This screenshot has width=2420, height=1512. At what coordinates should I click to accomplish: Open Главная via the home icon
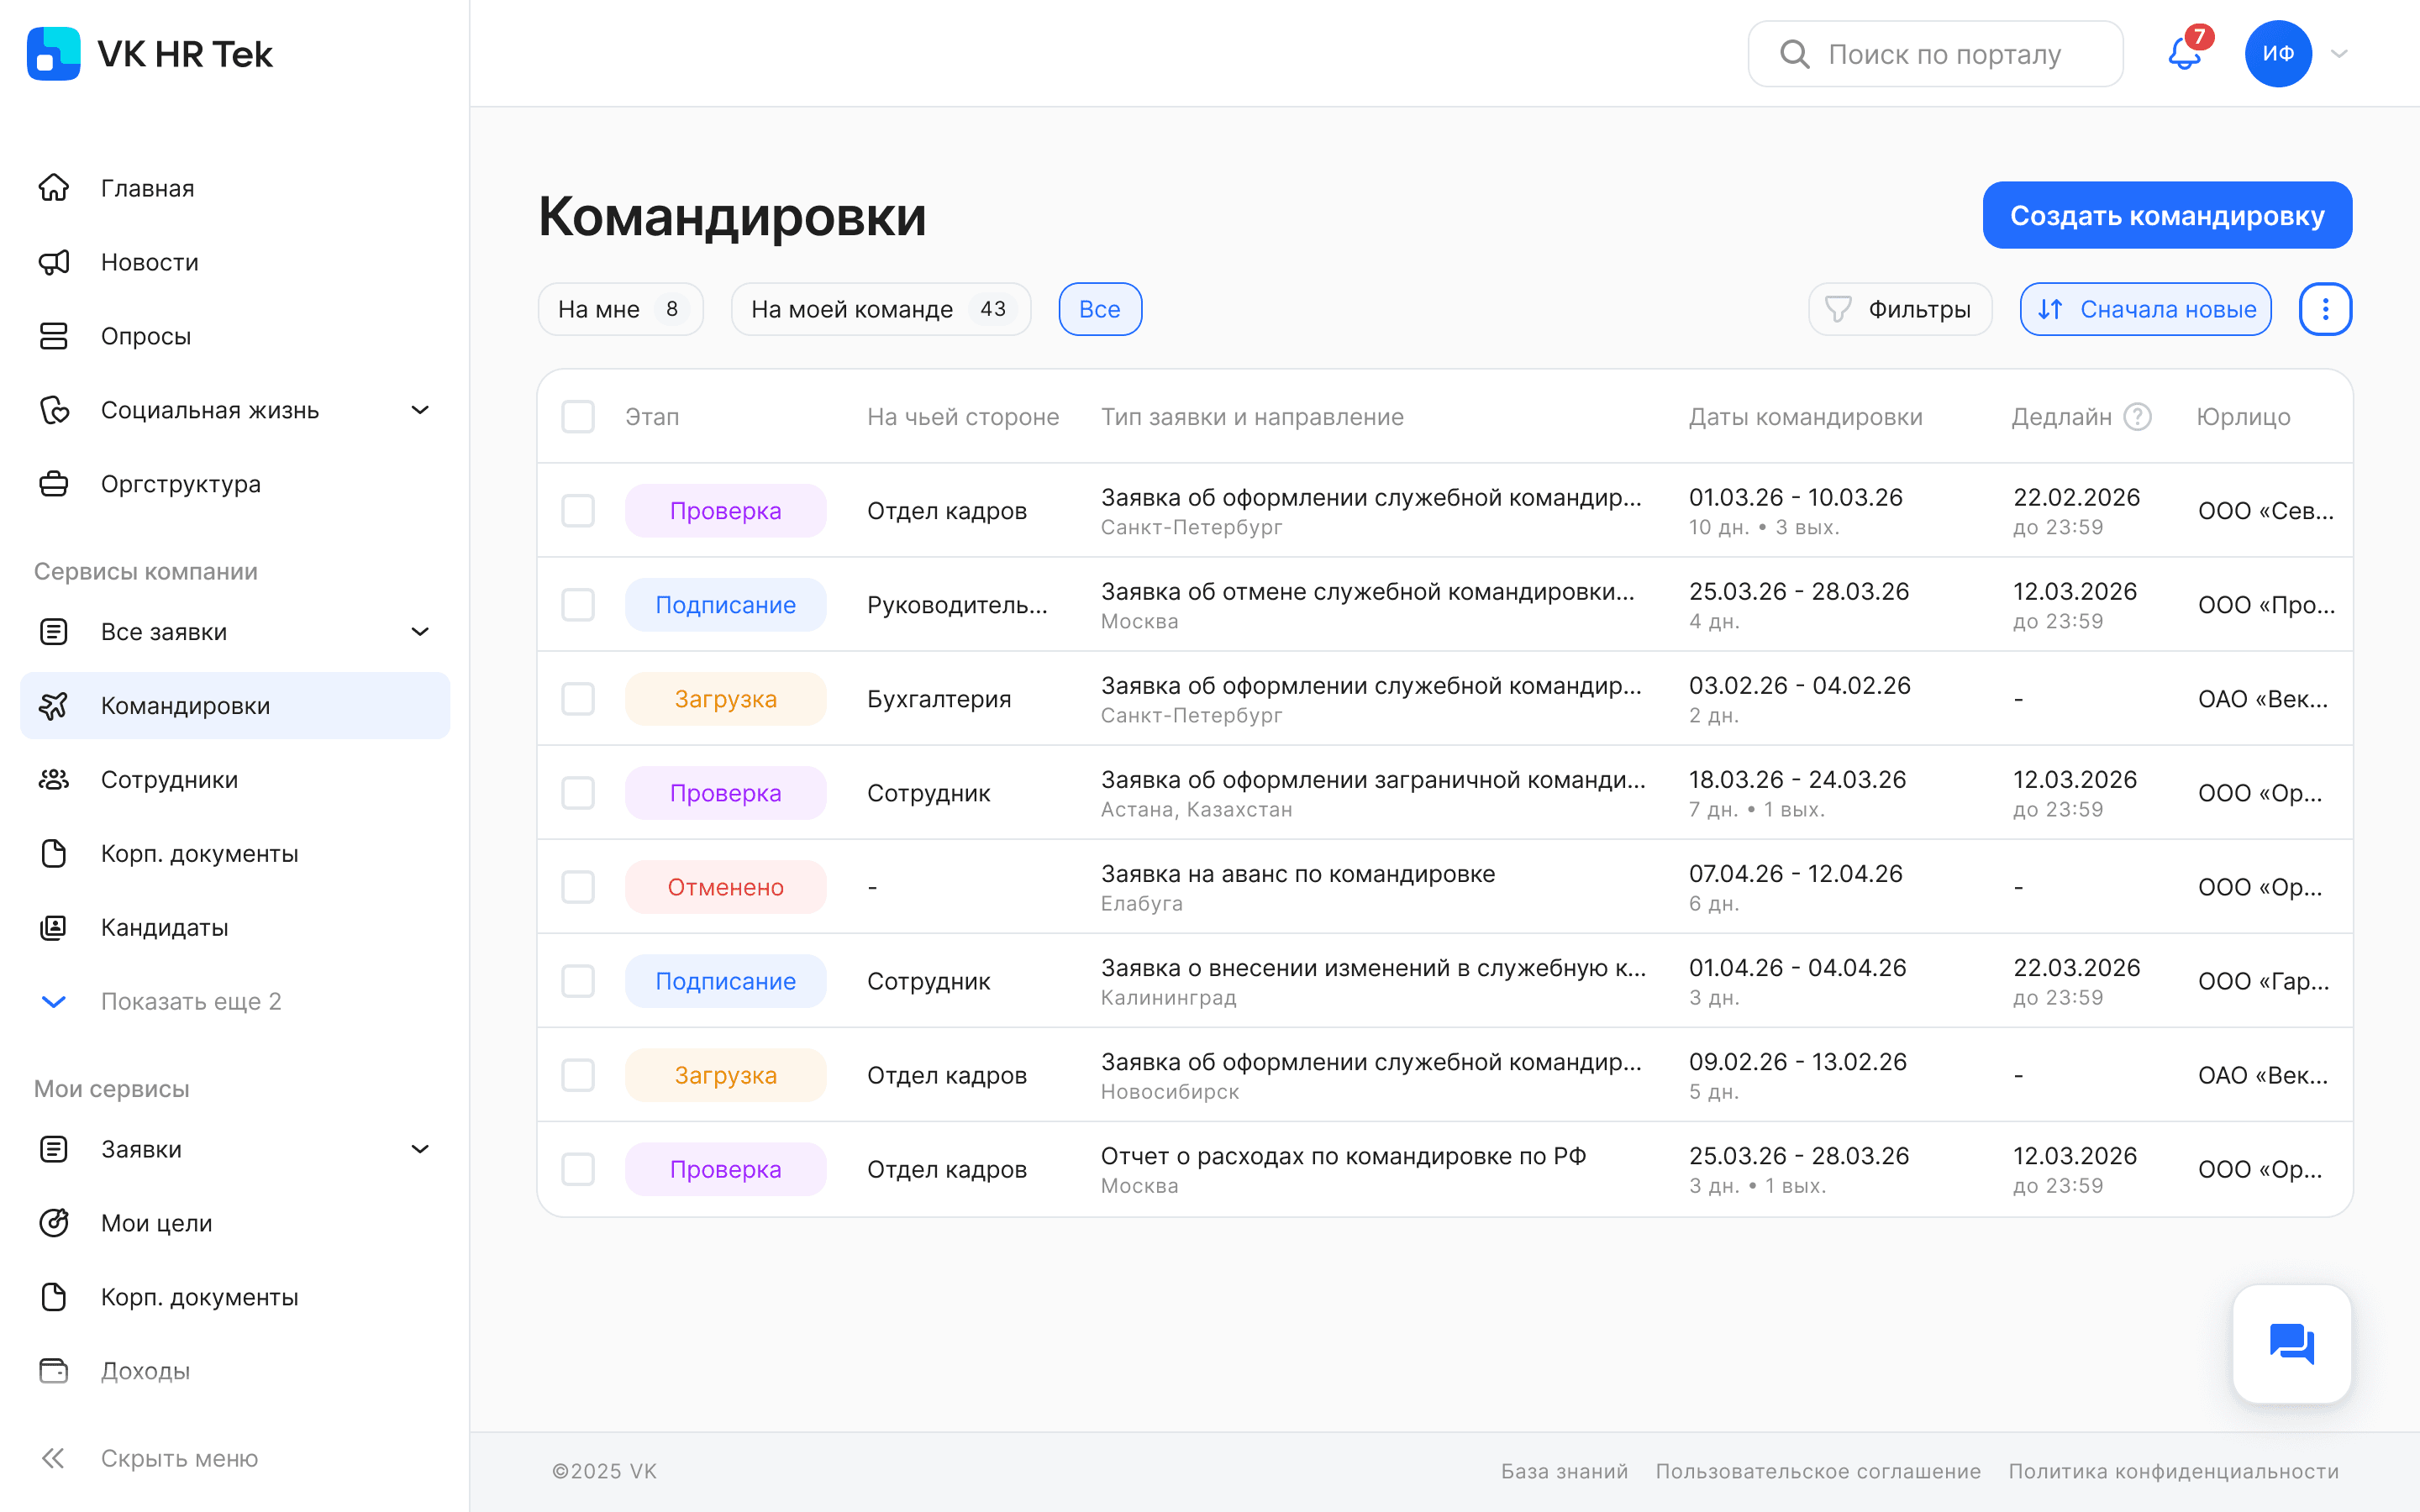tap(54, 188)
